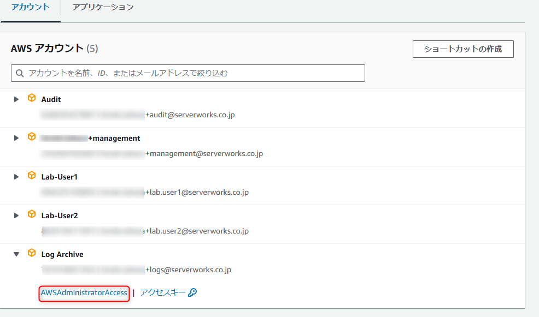Click the AWS アカウント (5) heading
This screenshot has width=539, height=317.
54,49
